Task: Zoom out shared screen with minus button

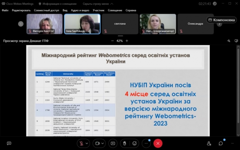Action: click(112, 41)
